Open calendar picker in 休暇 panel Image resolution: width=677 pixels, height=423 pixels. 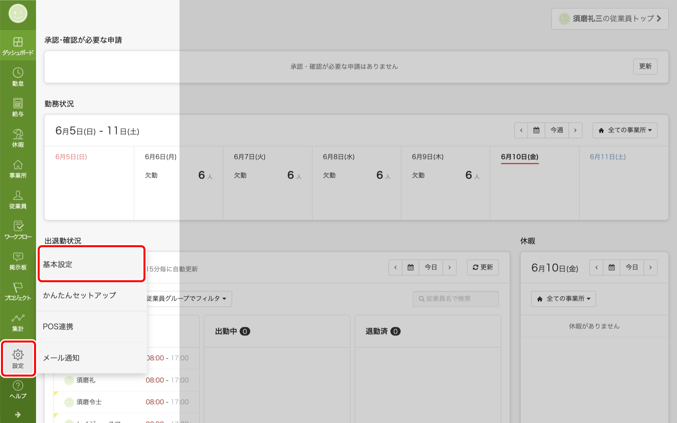(612, 267)
